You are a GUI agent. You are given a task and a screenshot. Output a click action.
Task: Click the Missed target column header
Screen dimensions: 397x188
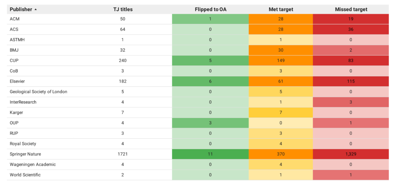point(351,10)
